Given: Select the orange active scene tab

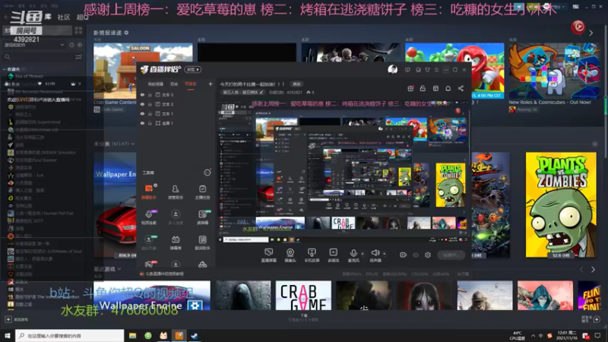Looking at the screenshot, I should [x=191, y=84].
